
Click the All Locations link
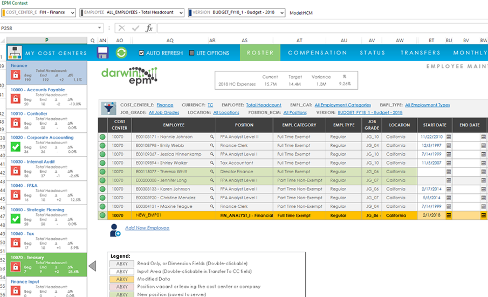[x=226, y=112]
